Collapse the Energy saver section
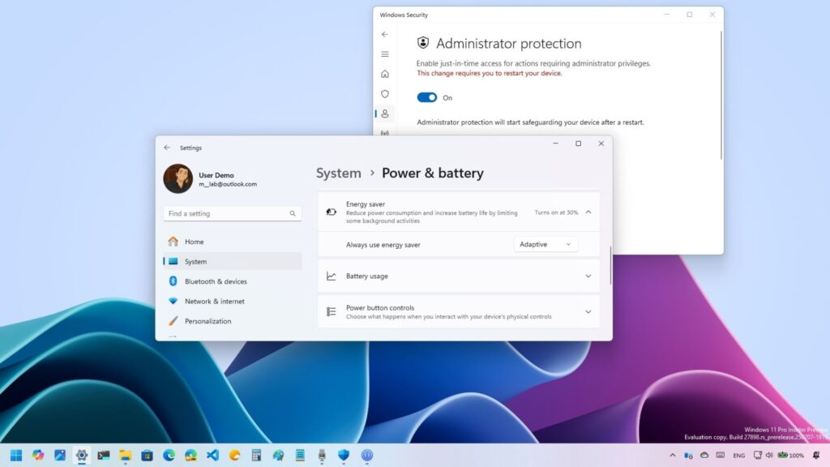The image size is (830, 467). click(x=588, y=212)
